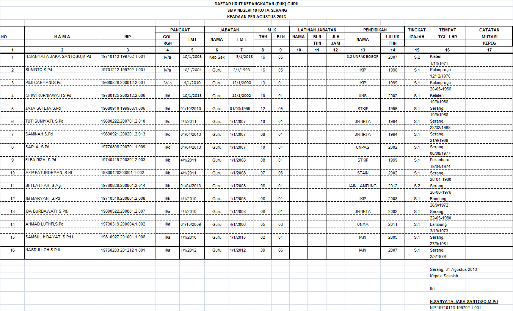
Task: Click the N A M A column header
Action: click(x=62, y=37)
